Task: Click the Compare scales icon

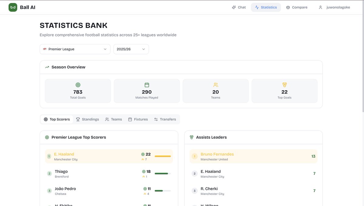Action: click(288, 7)
